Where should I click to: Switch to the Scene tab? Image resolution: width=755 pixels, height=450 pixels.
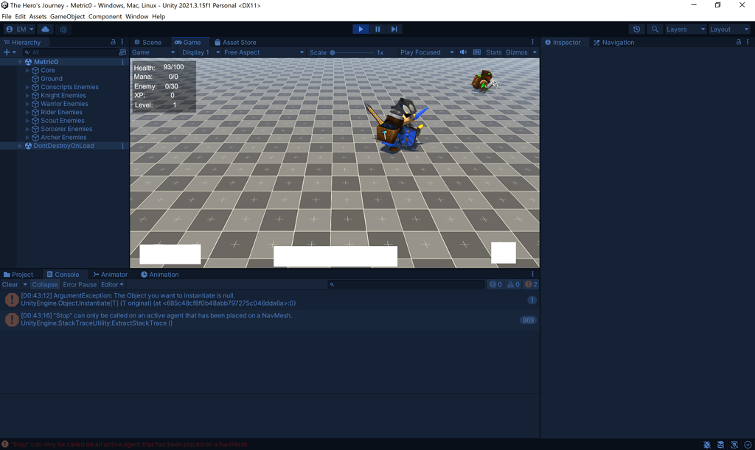click(150, 42)
